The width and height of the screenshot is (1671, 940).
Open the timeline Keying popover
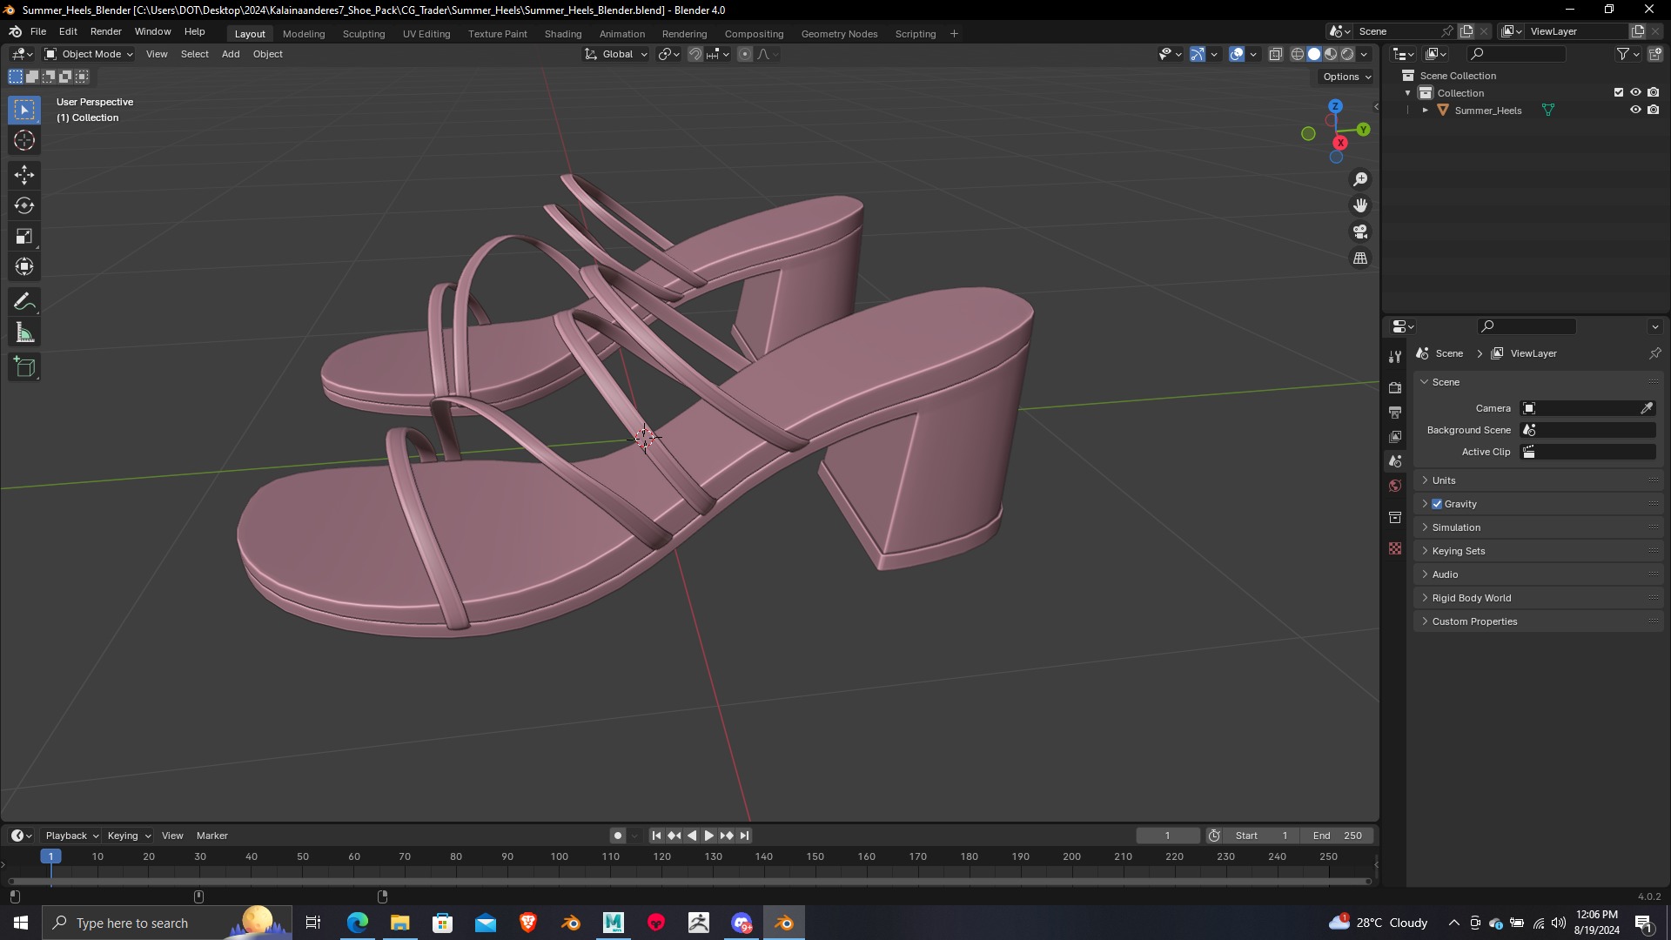tap(128, 836)
